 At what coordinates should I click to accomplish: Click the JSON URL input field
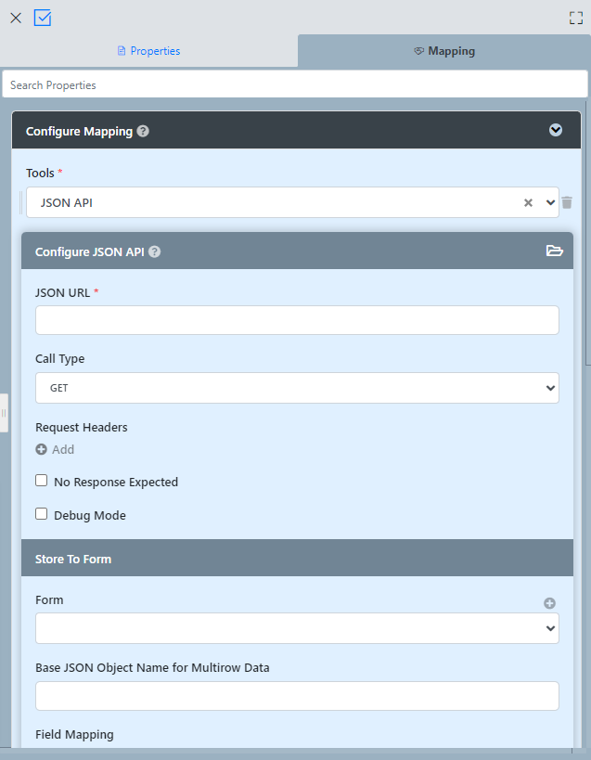click(x=297, y=320)
